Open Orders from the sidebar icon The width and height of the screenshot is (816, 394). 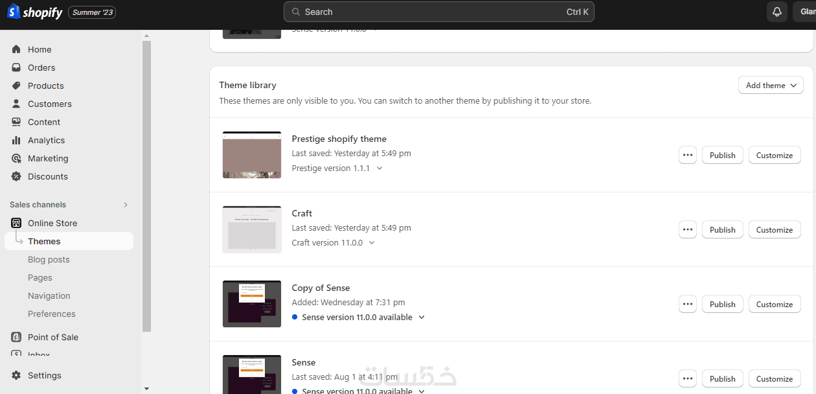coord(16,67)
